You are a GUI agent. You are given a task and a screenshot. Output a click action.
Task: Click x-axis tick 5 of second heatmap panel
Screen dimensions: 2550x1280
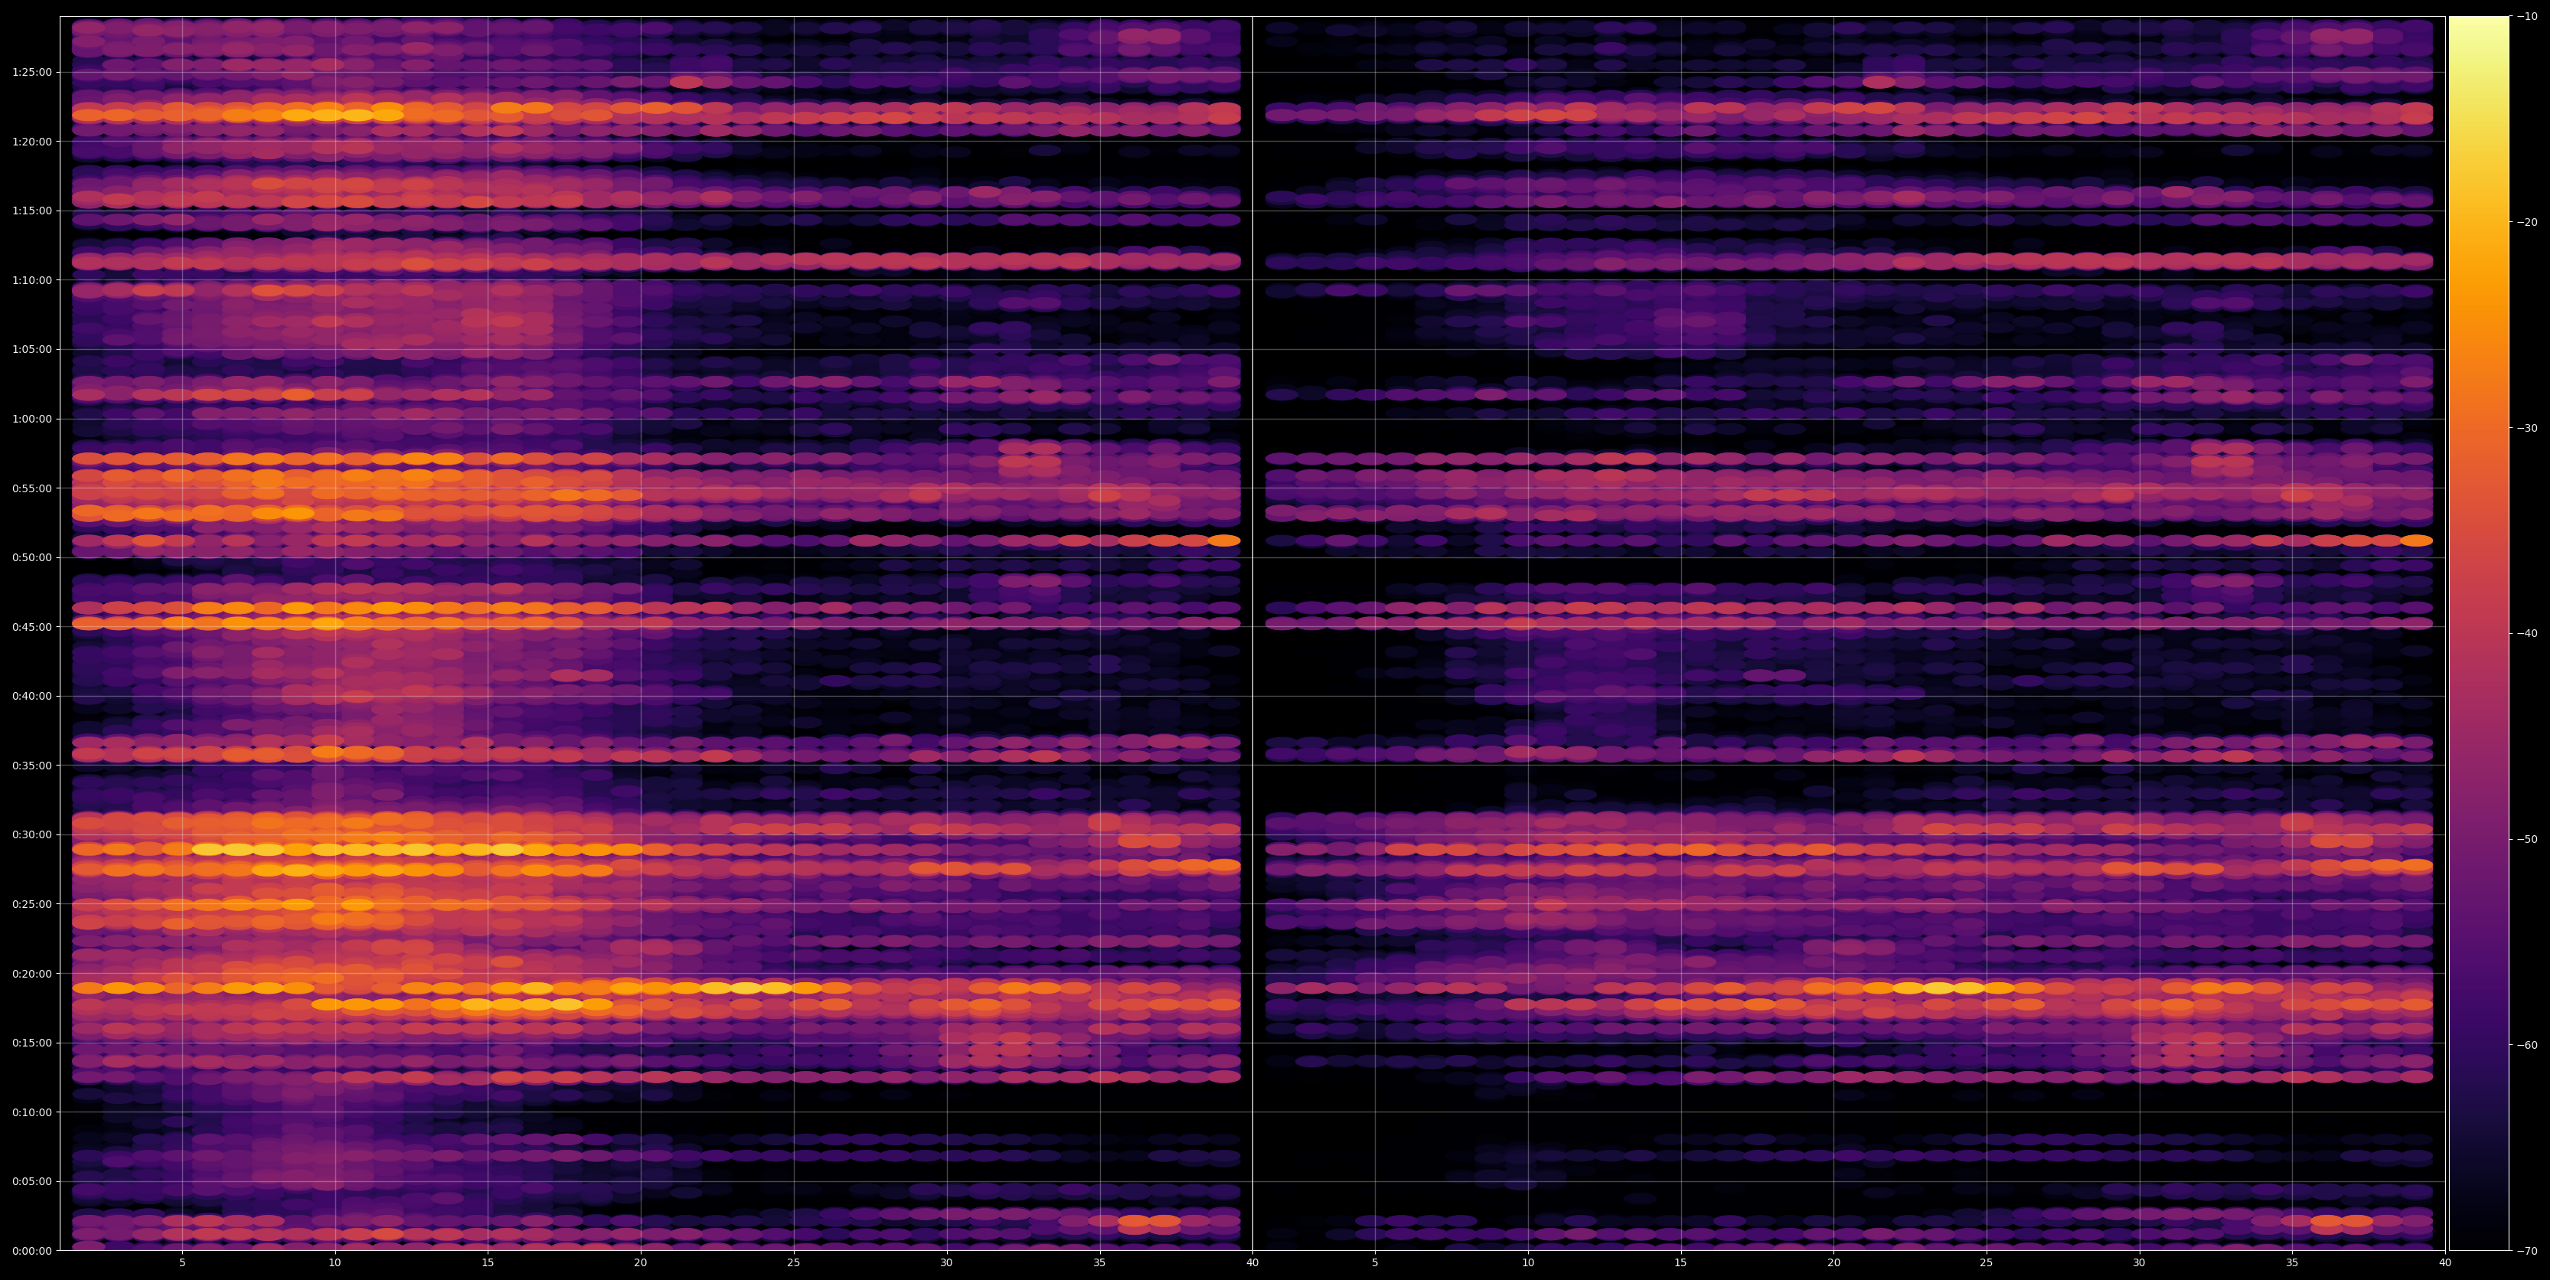pos(1375,1263)
